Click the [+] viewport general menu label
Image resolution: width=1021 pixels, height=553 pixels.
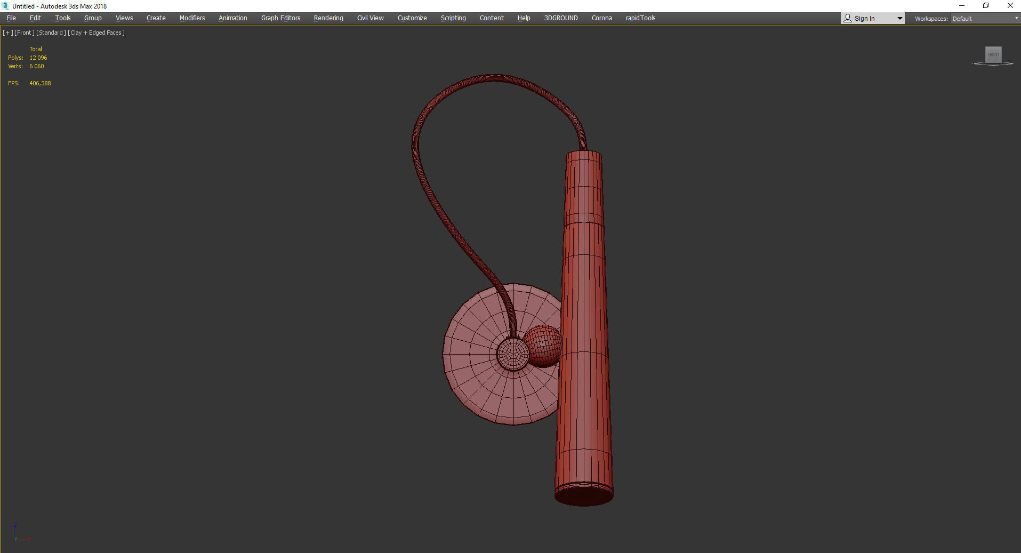pos(7,33)
